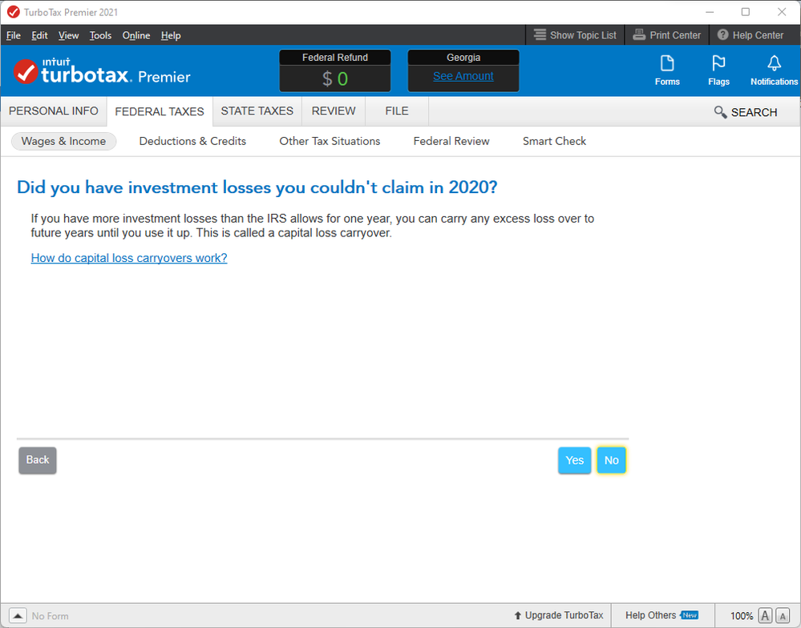
Task: Open the Flags icon
Action: point(718,70)
